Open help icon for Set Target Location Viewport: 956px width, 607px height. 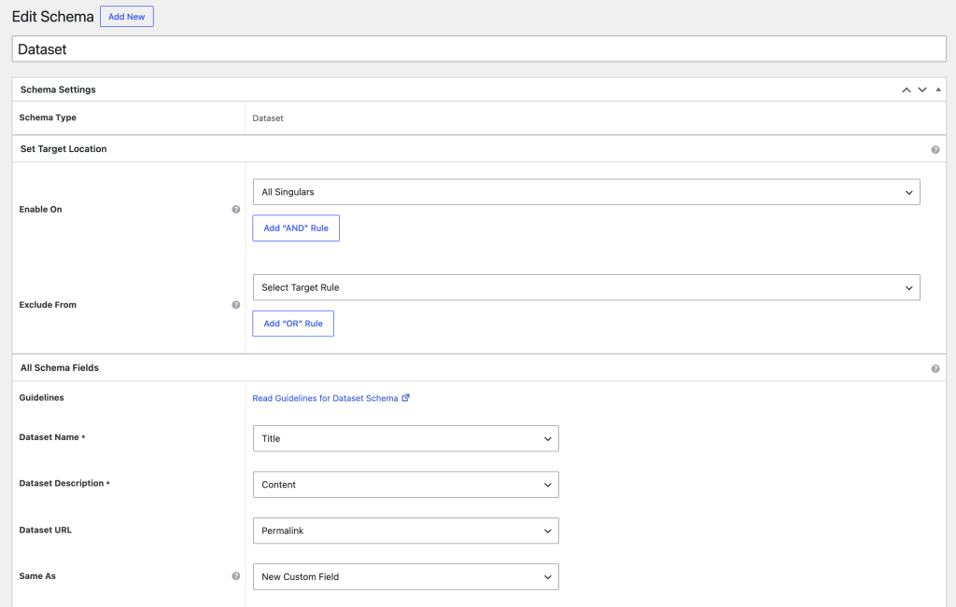click(x=935, y=150)
